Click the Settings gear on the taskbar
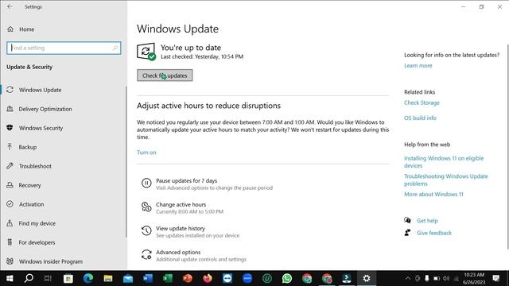Image resolution: width=509 pixels, height=286 pixels. coord(367,278)
